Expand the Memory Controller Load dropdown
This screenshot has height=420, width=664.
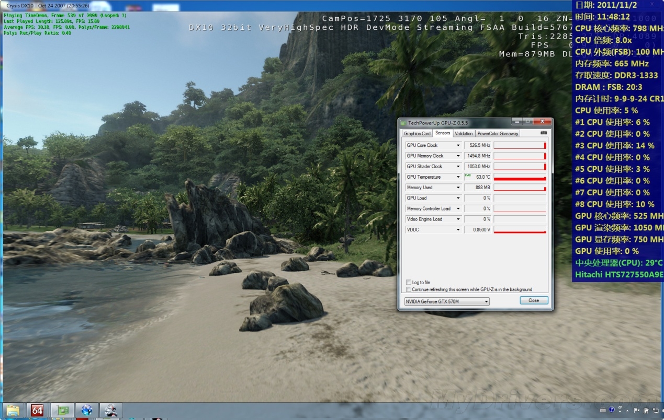458,208
